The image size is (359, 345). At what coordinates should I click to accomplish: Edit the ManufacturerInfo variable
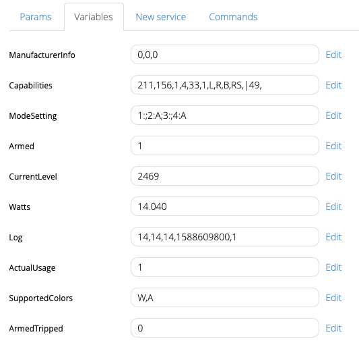(x=333, y=55)
